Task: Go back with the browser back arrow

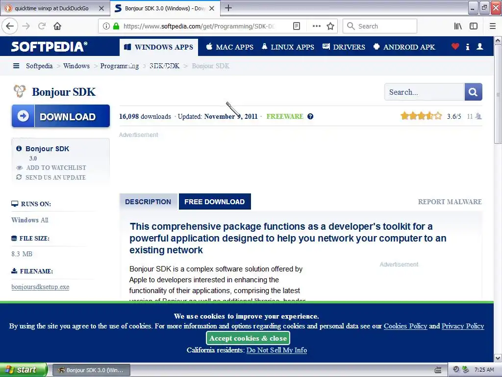Action: (x=10, y=27)
